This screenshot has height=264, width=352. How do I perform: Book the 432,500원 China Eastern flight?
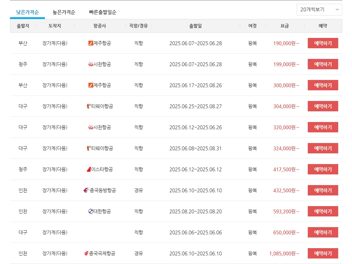[x=323, y=190]
